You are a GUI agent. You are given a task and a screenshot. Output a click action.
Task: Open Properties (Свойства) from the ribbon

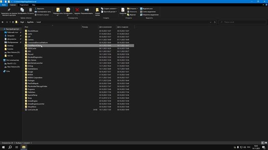[x=123, y=11]
